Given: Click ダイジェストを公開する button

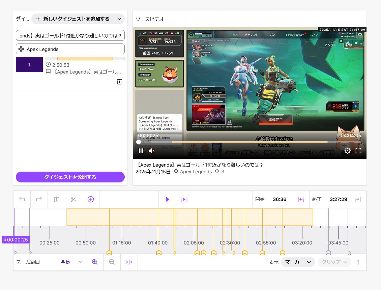Looking at the screenshot, I should click(x=70, y=177).
